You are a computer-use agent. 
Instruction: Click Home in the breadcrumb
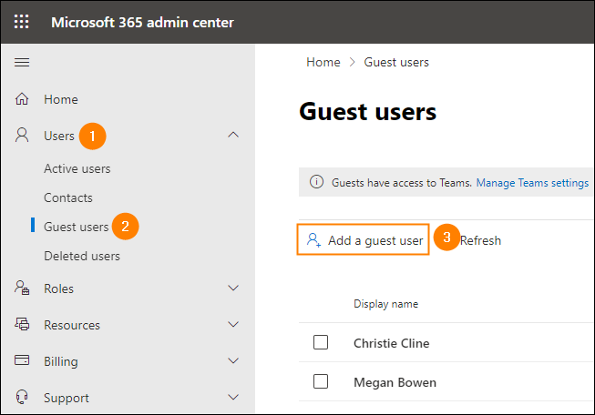tap(323, 62)
